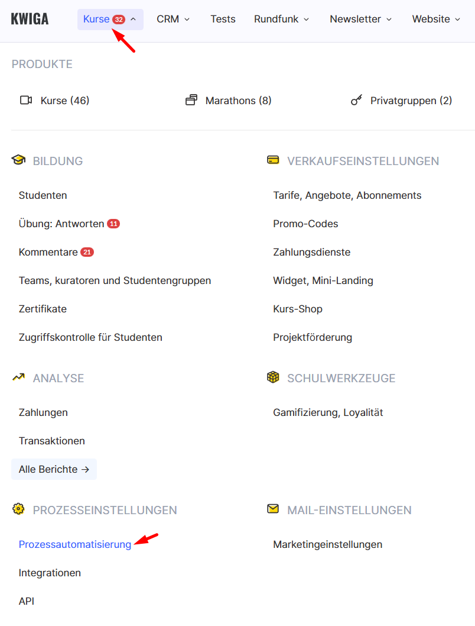Go to the Tests menu item

pos(223,20)
